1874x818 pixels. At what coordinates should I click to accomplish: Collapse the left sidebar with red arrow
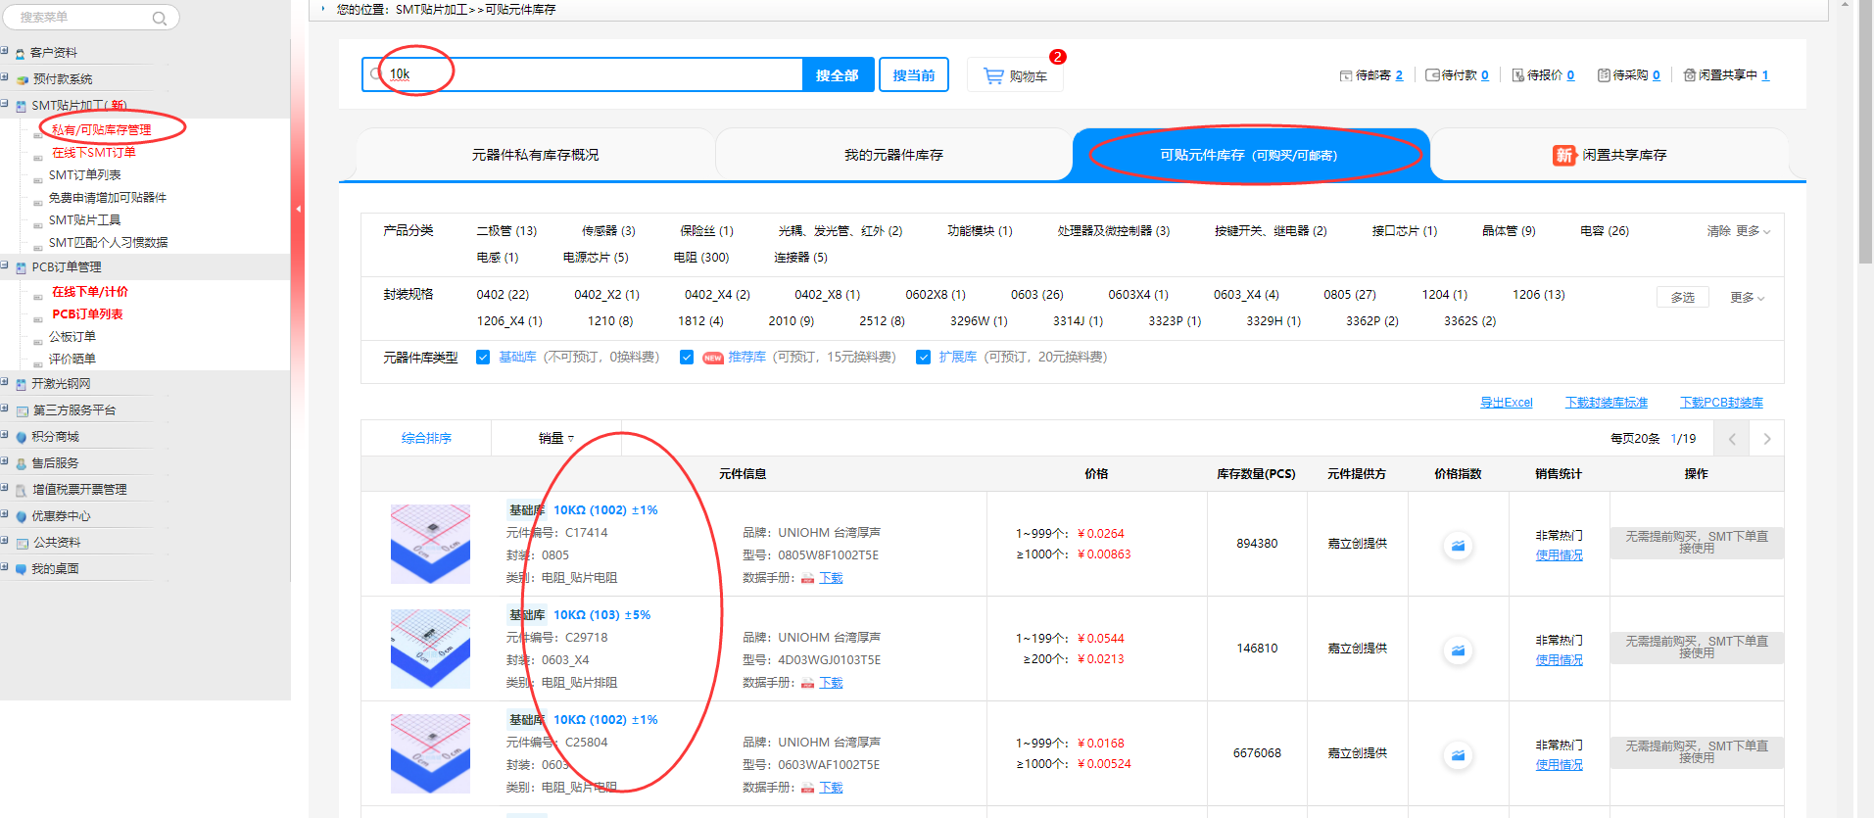(x=298, y=209)
